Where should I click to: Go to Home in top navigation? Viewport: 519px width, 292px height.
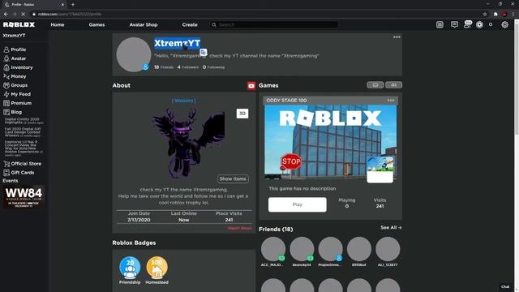point(58,25)
